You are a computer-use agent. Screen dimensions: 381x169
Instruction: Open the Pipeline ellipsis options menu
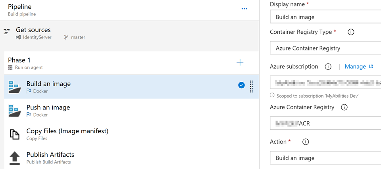point(244,9)
